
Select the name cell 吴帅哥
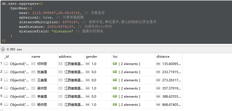tap(44, 88)
